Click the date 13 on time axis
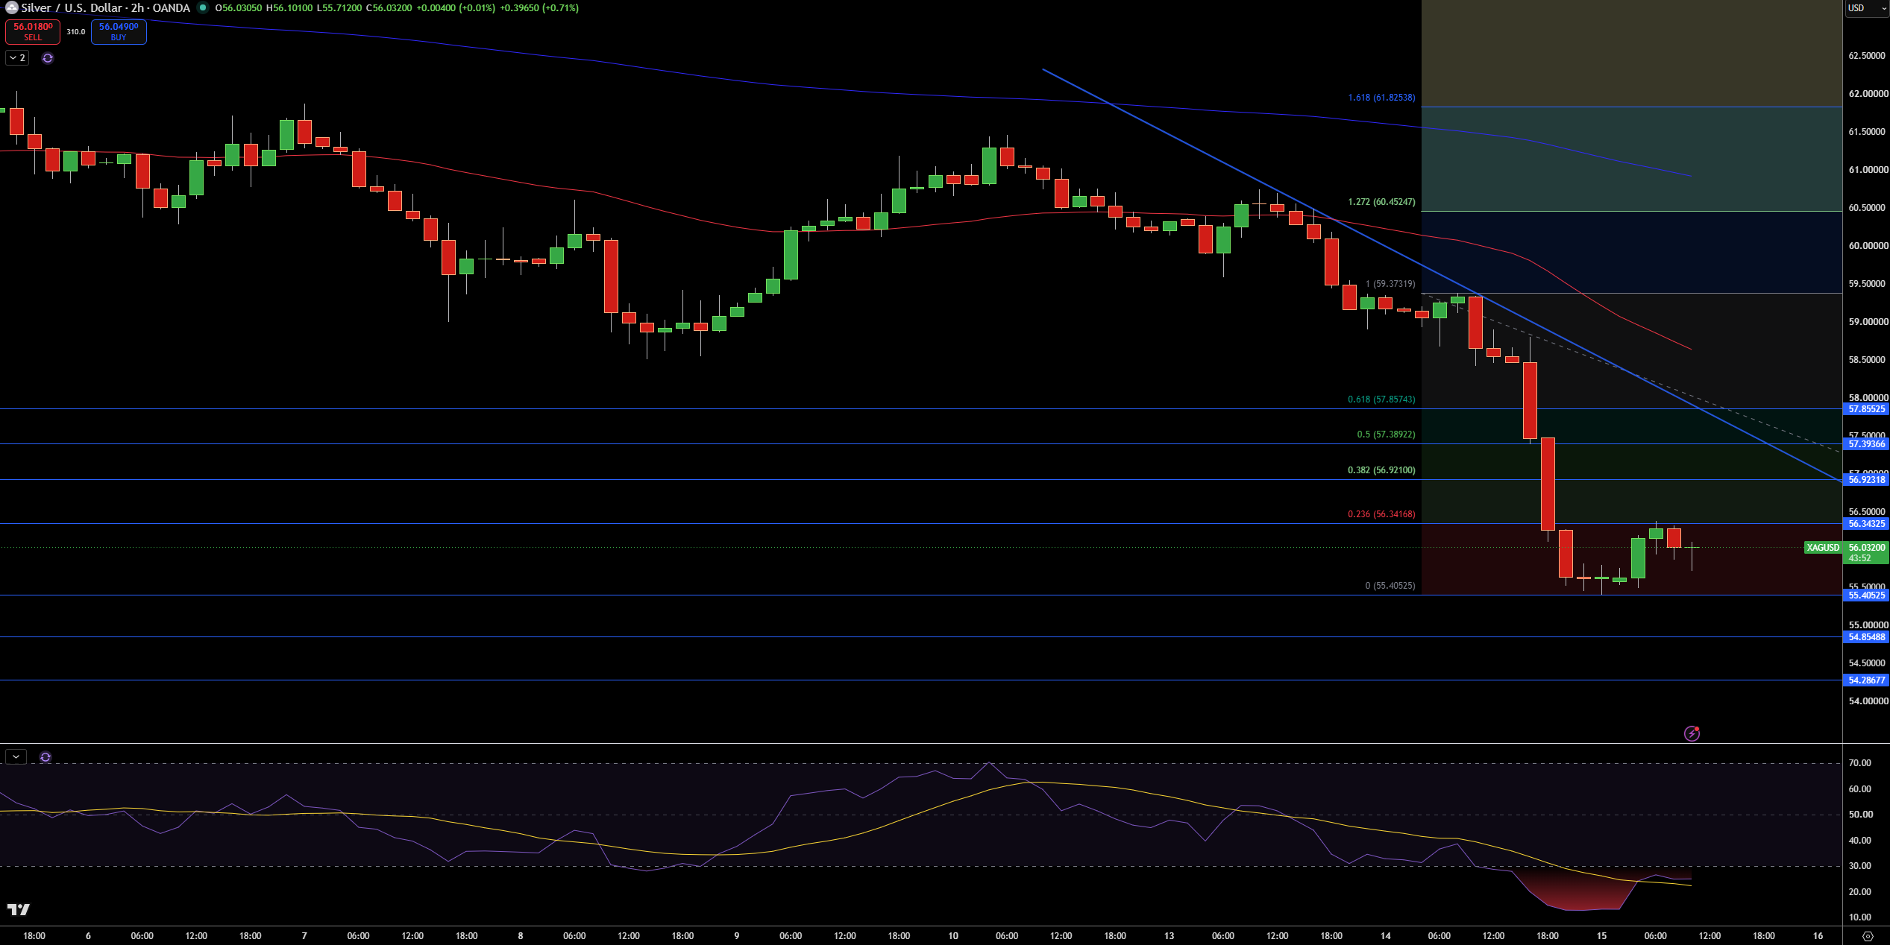 point(1169,936)
